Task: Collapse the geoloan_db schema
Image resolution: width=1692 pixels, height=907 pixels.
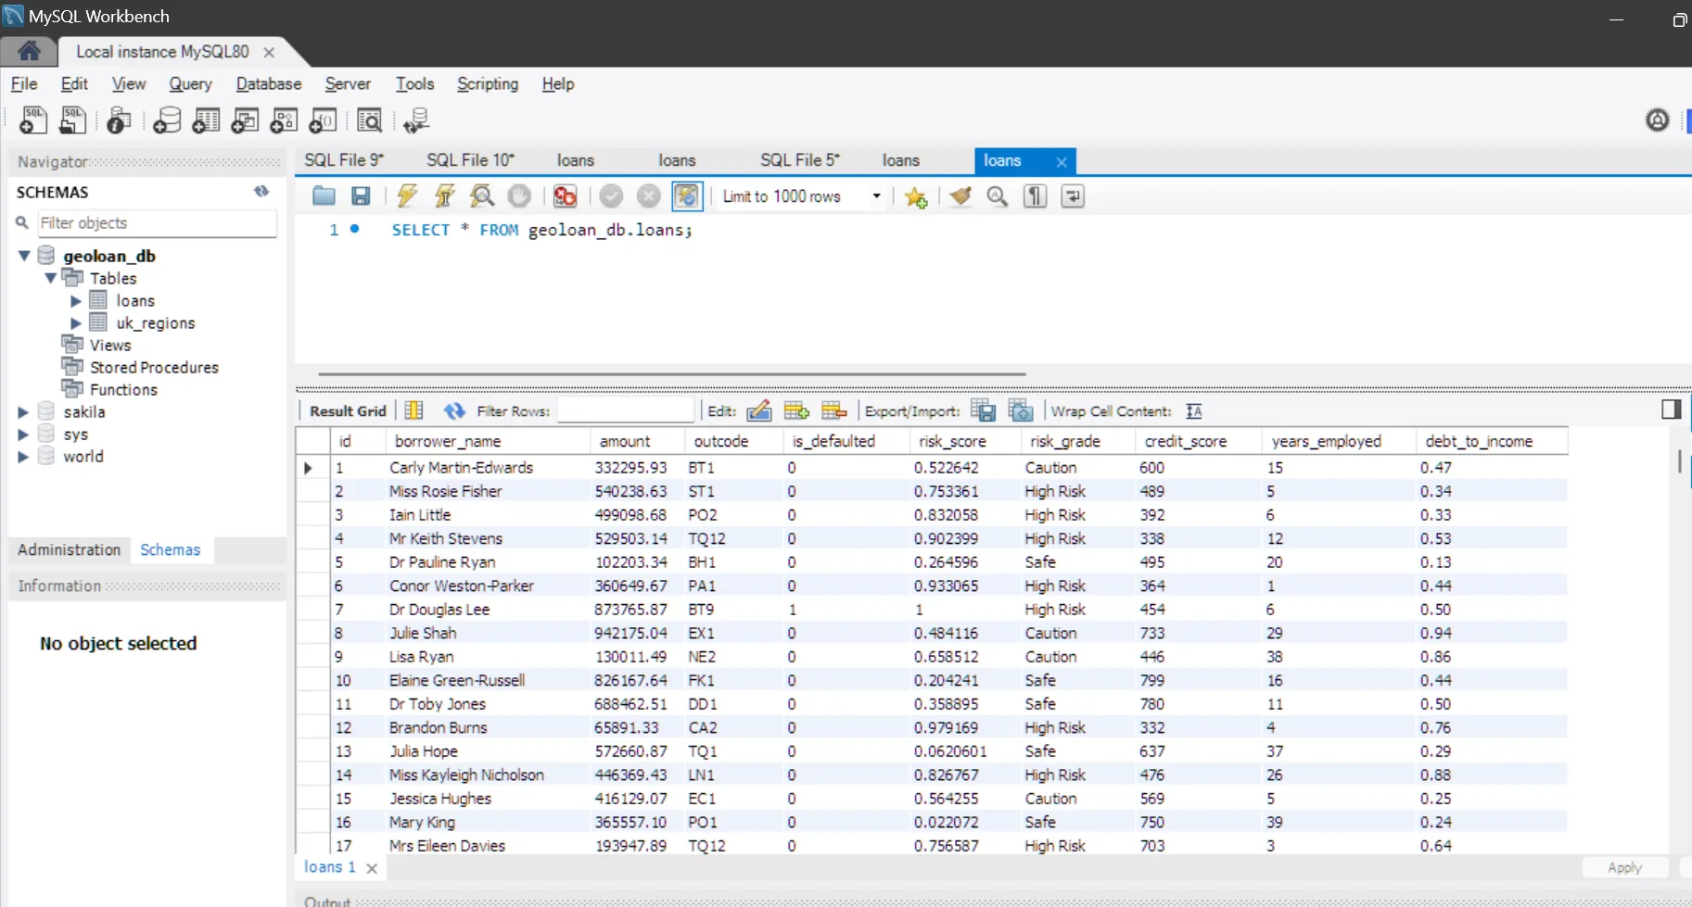Action: pyautogui.click(x=24, y=255)
